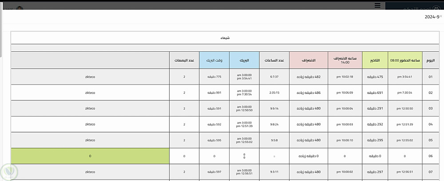This screenshot has width=444, height=181.
Task: Click arrival time pm 12:51:39 for day 04
Action: coord(404,124)
